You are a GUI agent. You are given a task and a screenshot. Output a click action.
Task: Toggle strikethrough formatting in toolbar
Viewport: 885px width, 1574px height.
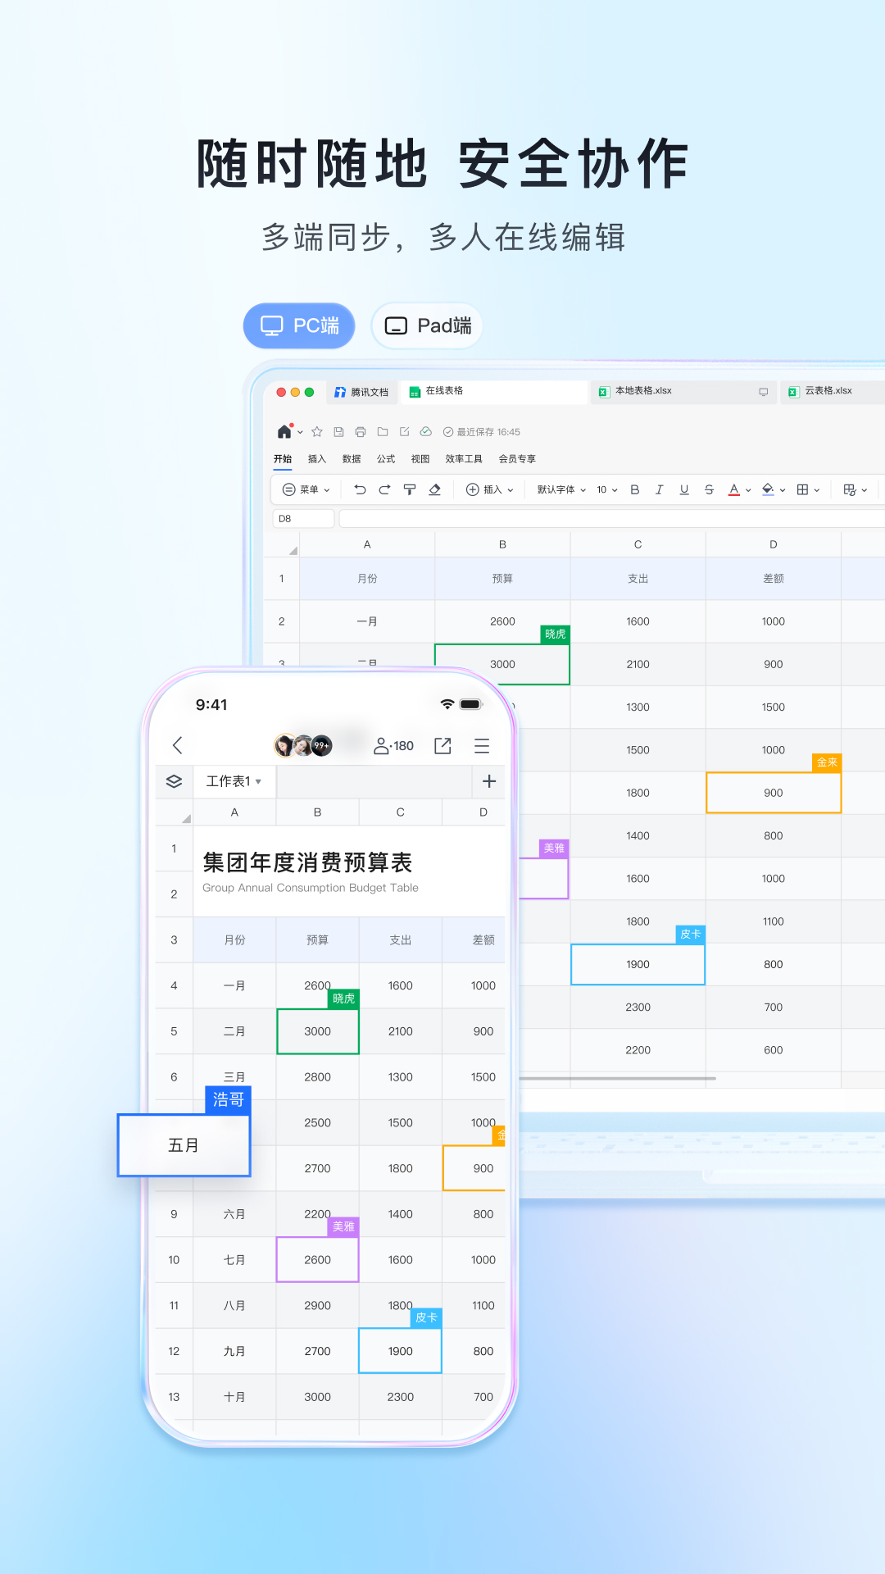pos(709,489)
